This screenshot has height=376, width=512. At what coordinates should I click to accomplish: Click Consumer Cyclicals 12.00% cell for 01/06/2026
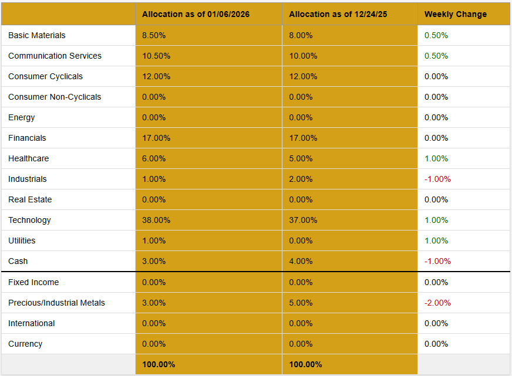click(208, 76)
